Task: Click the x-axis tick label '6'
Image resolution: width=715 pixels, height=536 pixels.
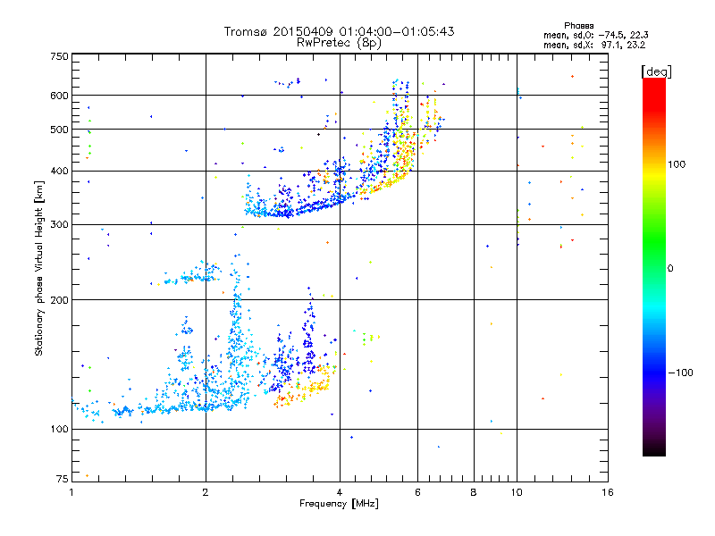Action: [417, 492]
